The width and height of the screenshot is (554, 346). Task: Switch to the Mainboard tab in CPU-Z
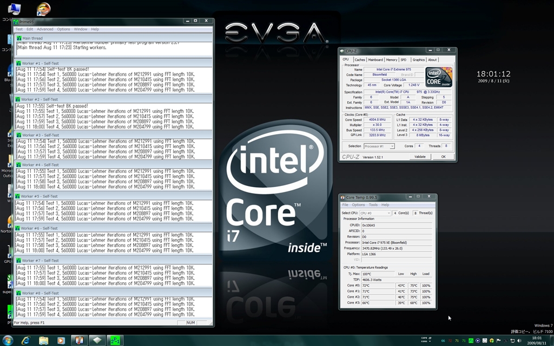(x=375, y=59)
